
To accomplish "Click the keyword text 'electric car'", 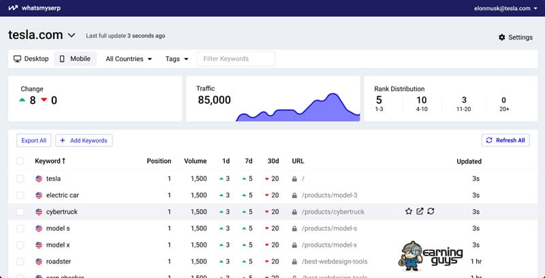I will tap(63, 196).
